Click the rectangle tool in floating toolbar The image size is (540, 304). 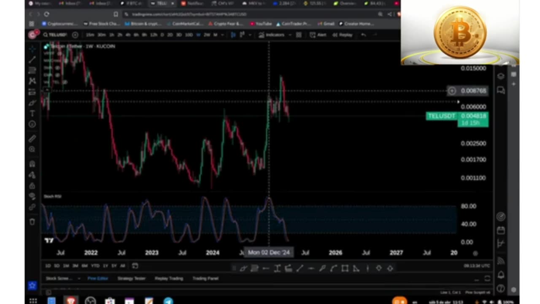345,268
